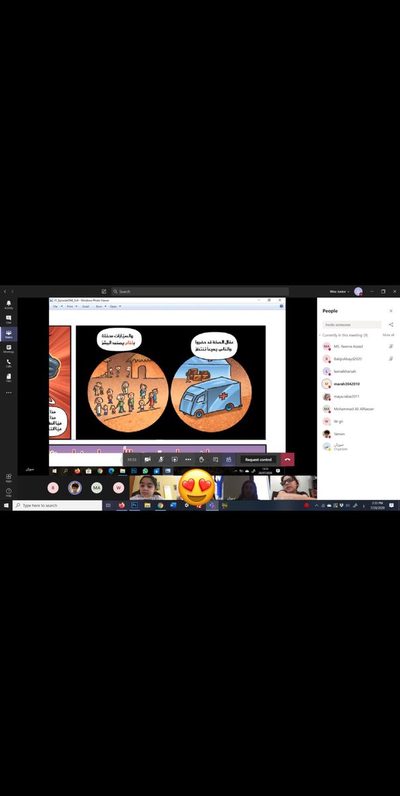Viewport: 400px width, 796px height.
Task: Open more actions ellipsis in meeting bar
Action: click(x=188, y=459)
